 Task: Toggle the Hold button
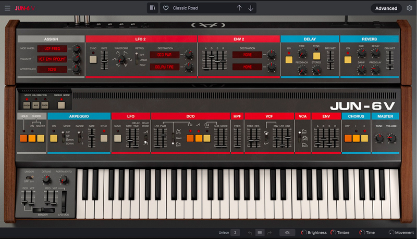point(23,138)
